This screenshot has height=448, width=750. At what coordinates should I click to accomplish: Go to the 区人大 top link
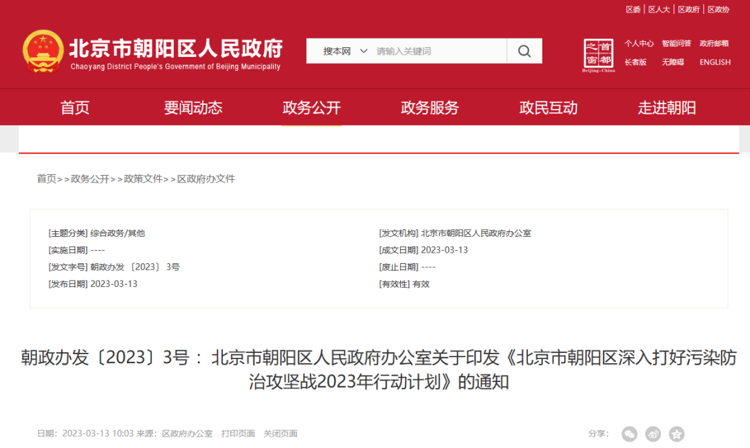pyautogui.click(x=658, y=10)
